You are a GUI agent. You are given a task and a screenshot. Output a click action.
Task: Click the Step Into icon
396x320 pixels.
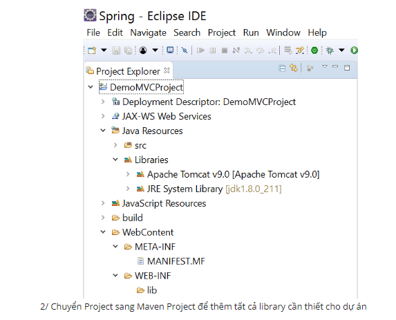(248, 50)
